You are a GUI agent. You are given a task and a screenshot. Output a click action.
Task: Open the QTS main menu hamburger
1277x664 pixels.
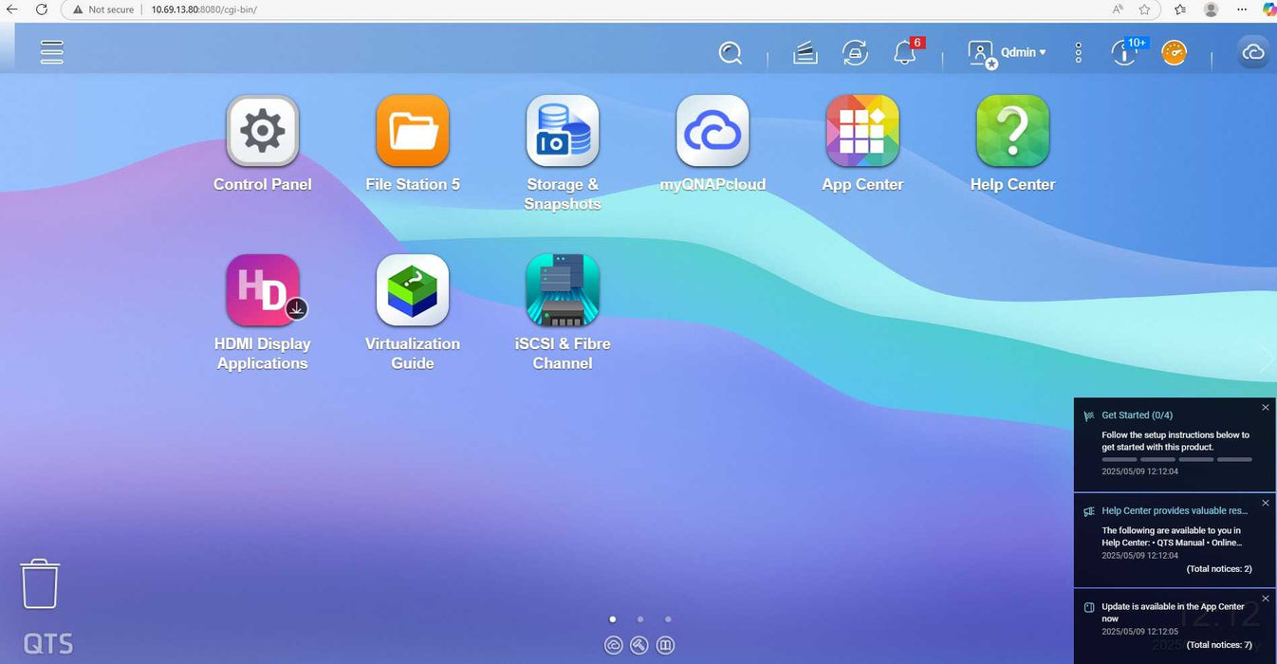[52, 52]
